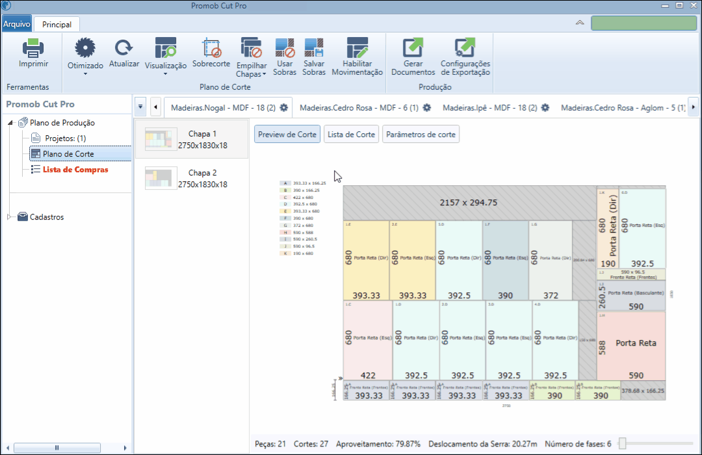Click the left panel scroll right arrow
The width and height of the screenshot is (702, 455).
pos(125,447)
